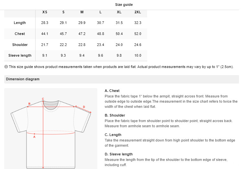Click the Size guide title
The height and width of the screenshot is (169, 249).
[x=124, y=5]
